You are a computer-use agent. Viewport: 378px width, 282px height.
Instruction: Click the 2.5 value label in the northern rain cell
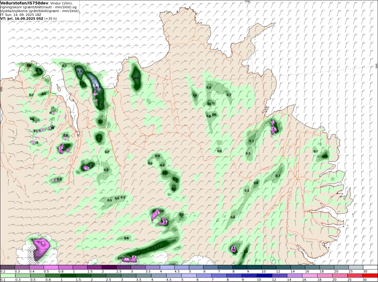point(136,78)
